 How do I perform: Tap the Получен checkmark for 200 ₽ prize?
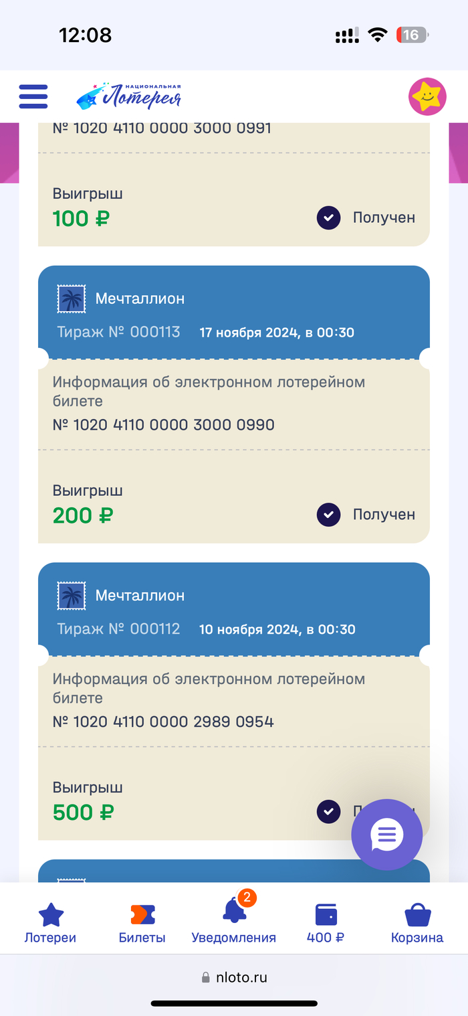pos(328,515)
